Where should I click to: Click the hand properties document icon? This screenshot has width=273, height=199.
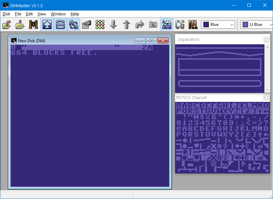87,25
